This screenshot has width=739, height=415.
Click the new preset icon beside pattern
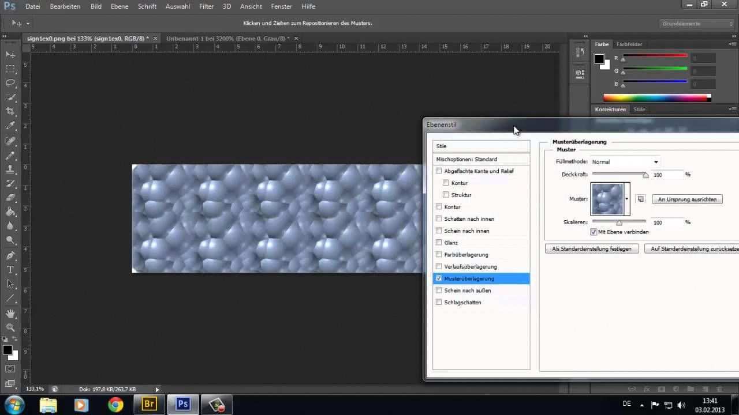click(640, 199)
